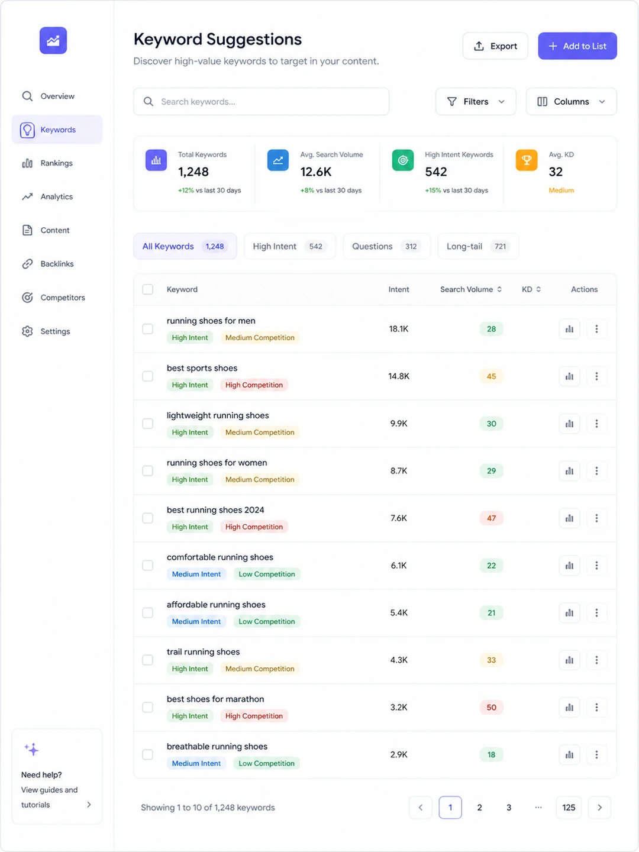Check affordable running shoes checkbox
The height and width of the screenshot is (852, 639).
pos(148,613)
